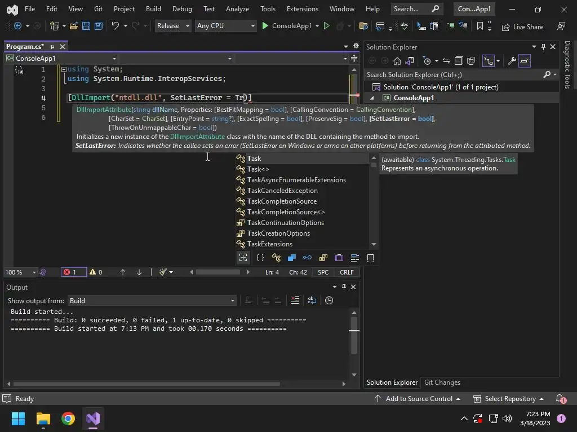
Task: Toggle Preview Selected Items button
Action: [x=525, y=61]
